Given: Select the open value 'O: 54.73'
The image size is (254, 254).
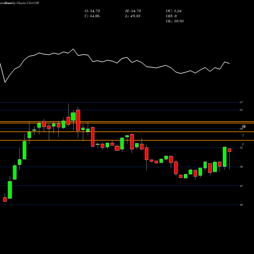Looking at the screenshot, I should point(92,11).
